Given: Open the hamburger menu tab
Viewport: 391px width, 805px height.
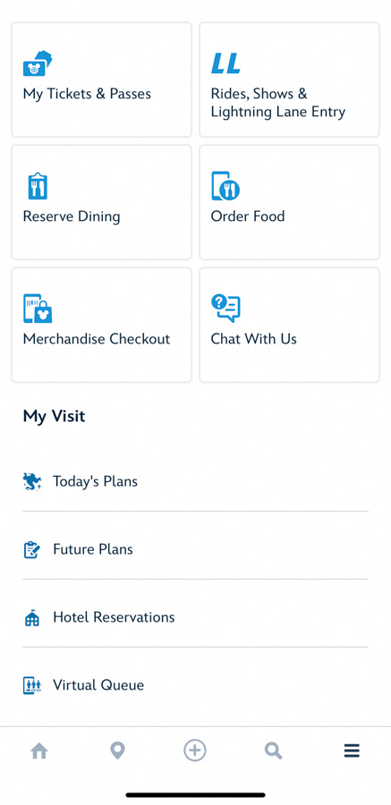Looking at the screenshot, I should click(x=352, y=751).
